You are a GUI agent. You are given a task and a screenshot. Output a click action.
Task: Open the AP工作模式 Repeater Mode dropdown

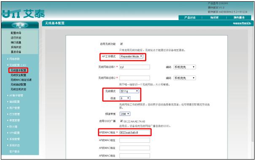pos(132,56)
